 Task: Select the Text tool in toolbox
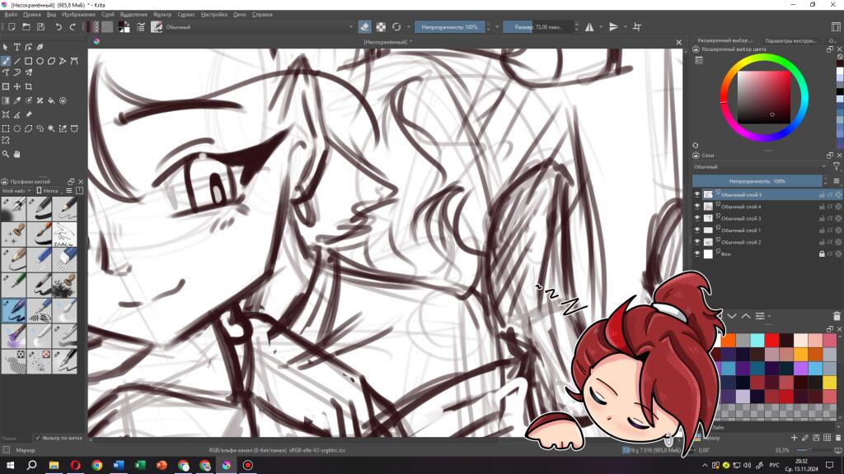tap(16, 47)
